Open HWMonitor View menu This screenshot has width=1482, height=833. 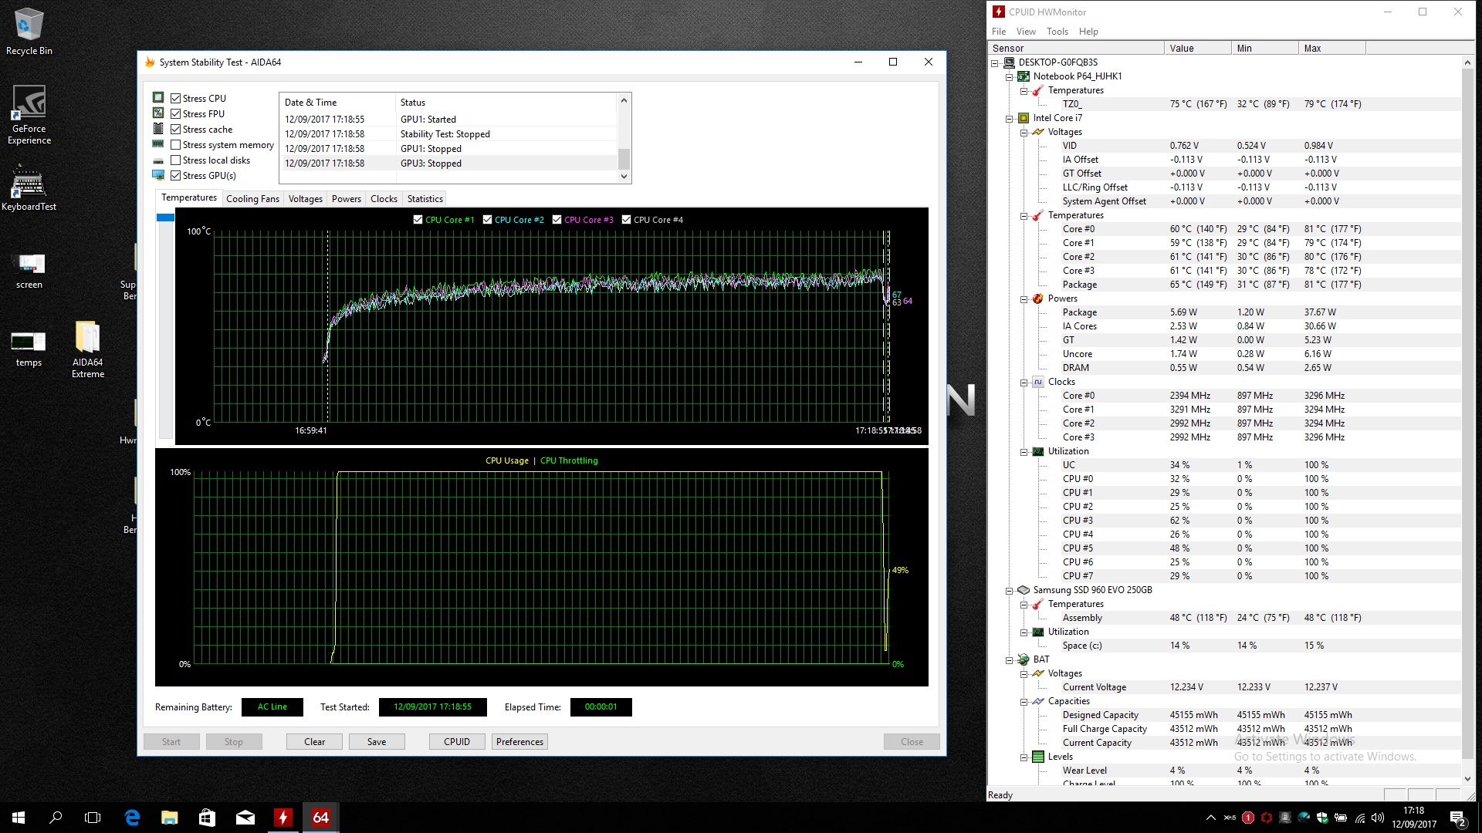coord(1026,31)
